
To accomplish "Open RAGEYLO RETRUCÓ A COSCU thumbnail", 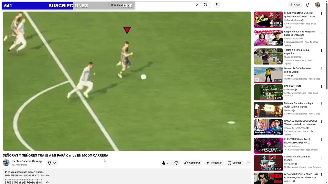I will [268, 127].
